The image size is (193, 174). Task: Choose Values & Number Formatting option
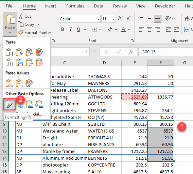click(x=19, y=83)
